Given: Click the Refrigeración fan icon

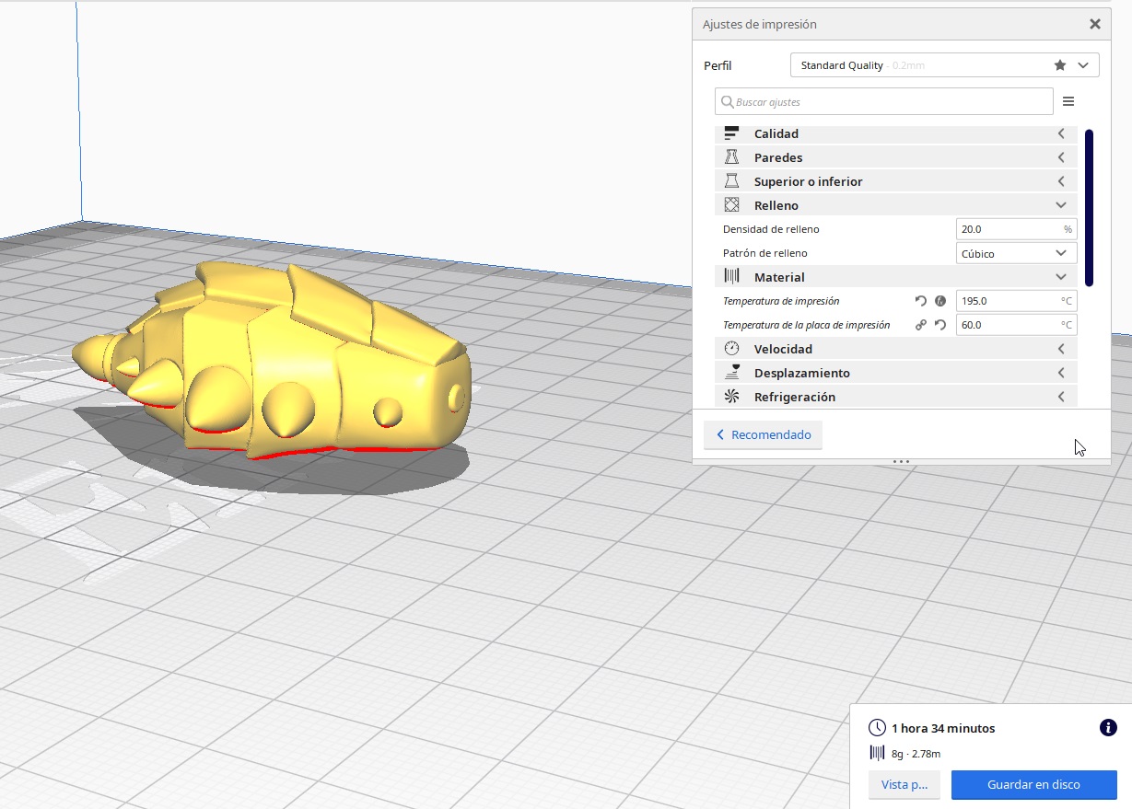Looking at the screenshot, I should [731, 397].
